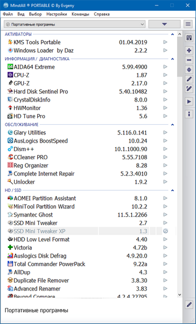Toggle the disabled mark for SSD Mini Tweaker XP

click(165, 231)
